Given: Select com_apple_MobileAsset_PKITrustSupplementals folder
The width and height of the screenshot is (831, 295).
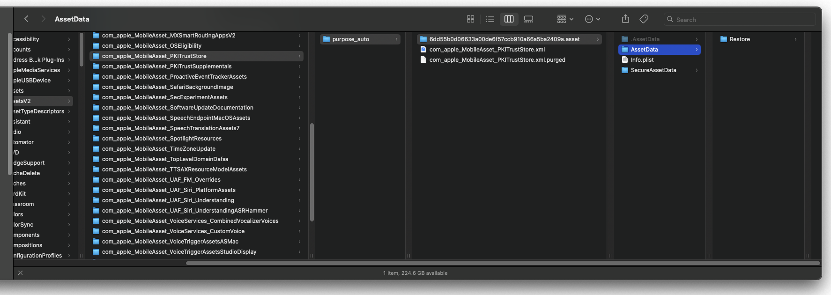Looking at the screenshot, I should (196, 66).
